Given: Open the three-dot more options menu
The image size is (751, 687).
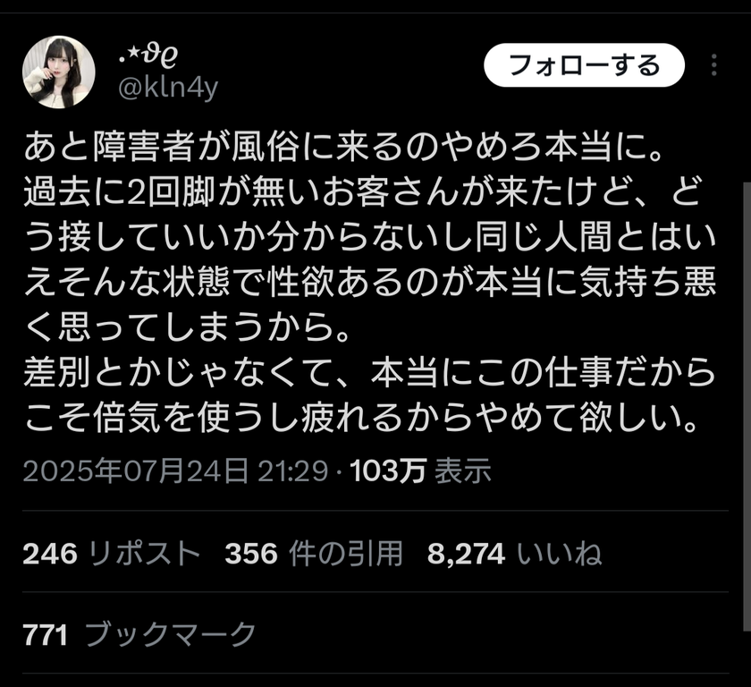Looking at the screenshot, I should coord(713,64).
